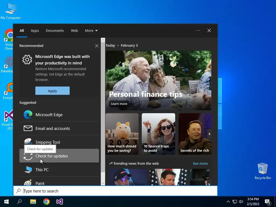Viewport: 276px width, 207px height.
Task: Click the See more trending link
Action: (x=200, y=164)
